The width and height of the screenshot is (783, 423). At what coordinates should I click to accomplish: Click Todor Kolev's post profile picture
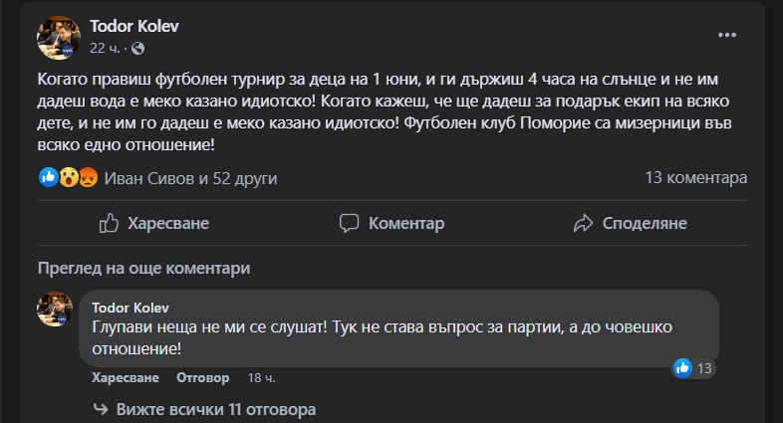coord(59,37)
